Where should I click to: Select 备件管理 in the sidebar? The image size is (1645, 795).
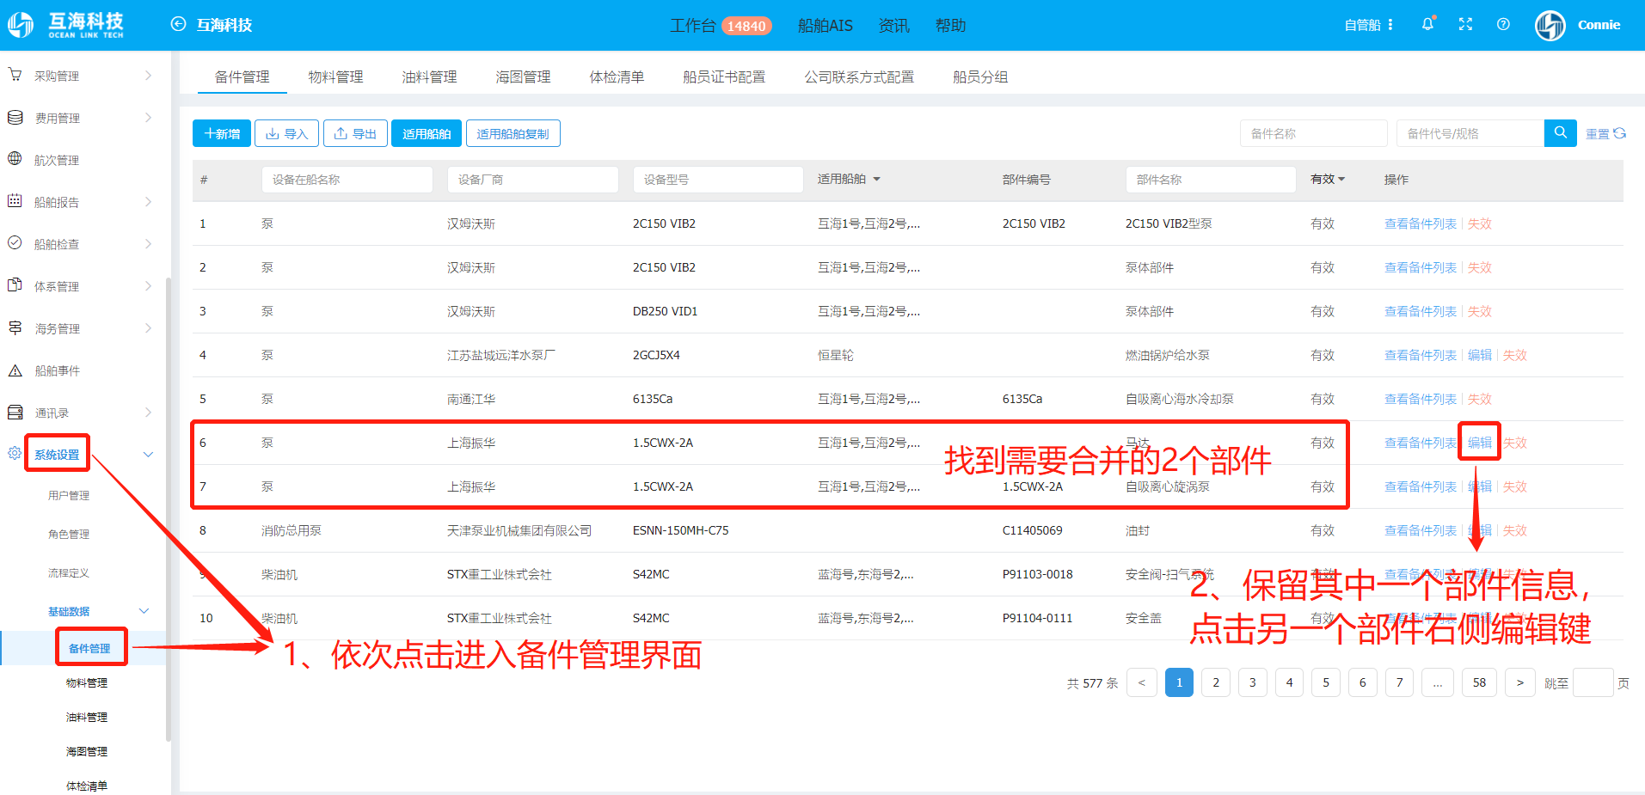coord(89,648)
